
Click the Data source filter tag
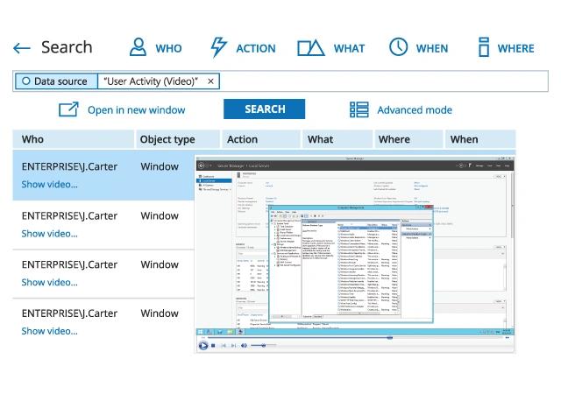point(56,81)
